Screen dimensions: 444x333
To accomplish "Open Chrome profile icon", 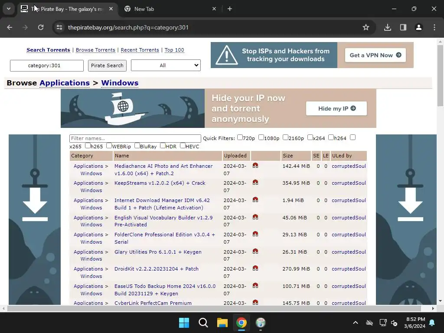I will [x=418, y=27].
